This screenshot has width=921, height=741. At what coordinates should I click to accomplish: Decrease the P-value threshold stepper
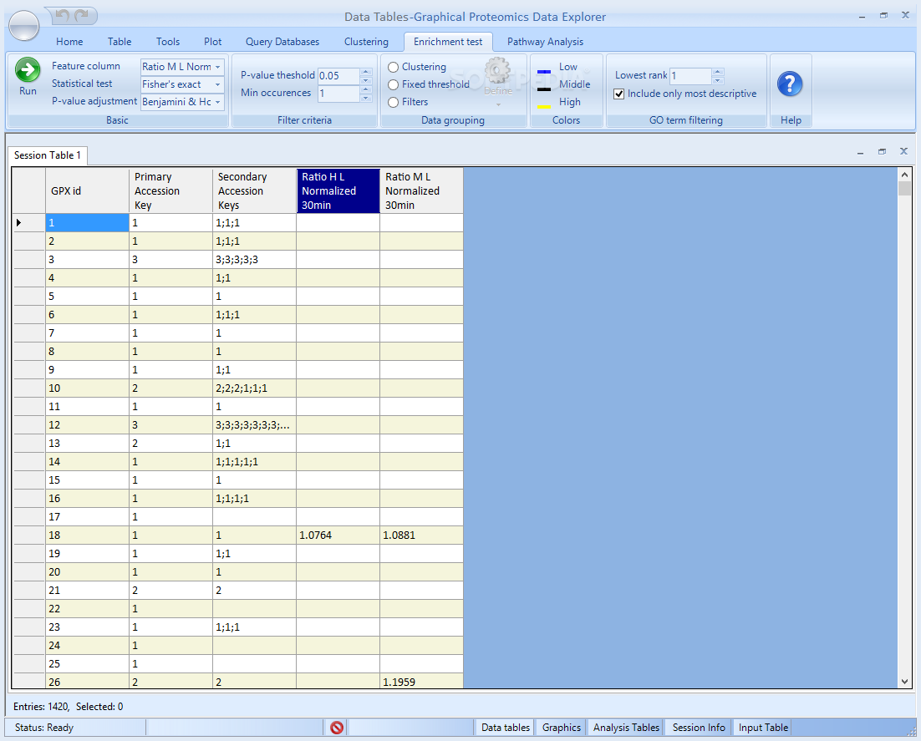click(366, 80)
